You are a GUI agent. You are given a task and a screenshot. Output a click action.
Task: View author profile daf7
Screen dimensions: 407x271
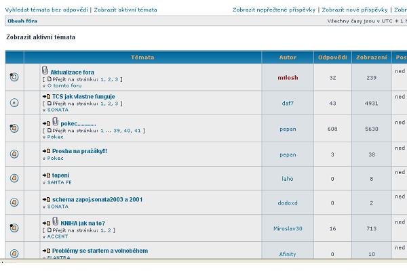point(288,103)
